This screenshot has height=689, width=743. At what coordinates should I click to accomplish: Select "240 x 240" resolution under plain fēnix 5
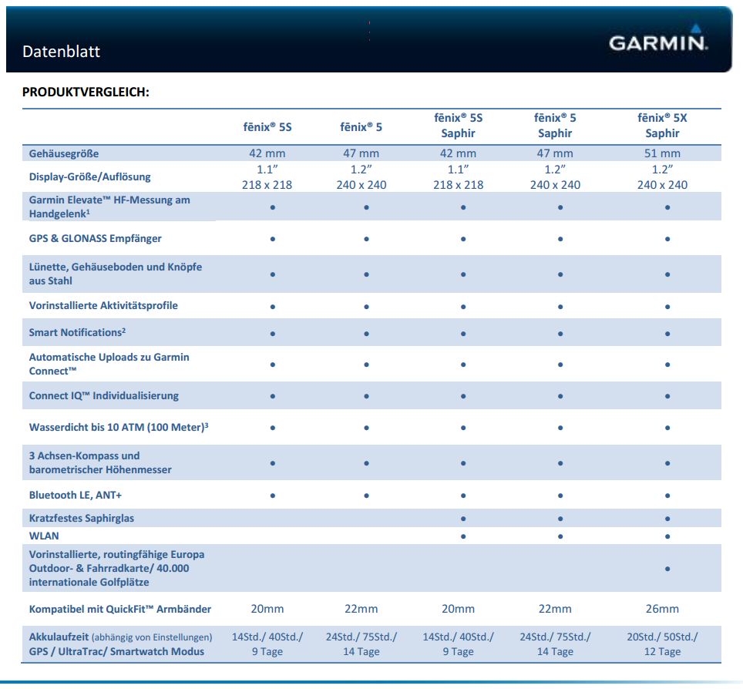coord(361,185)
